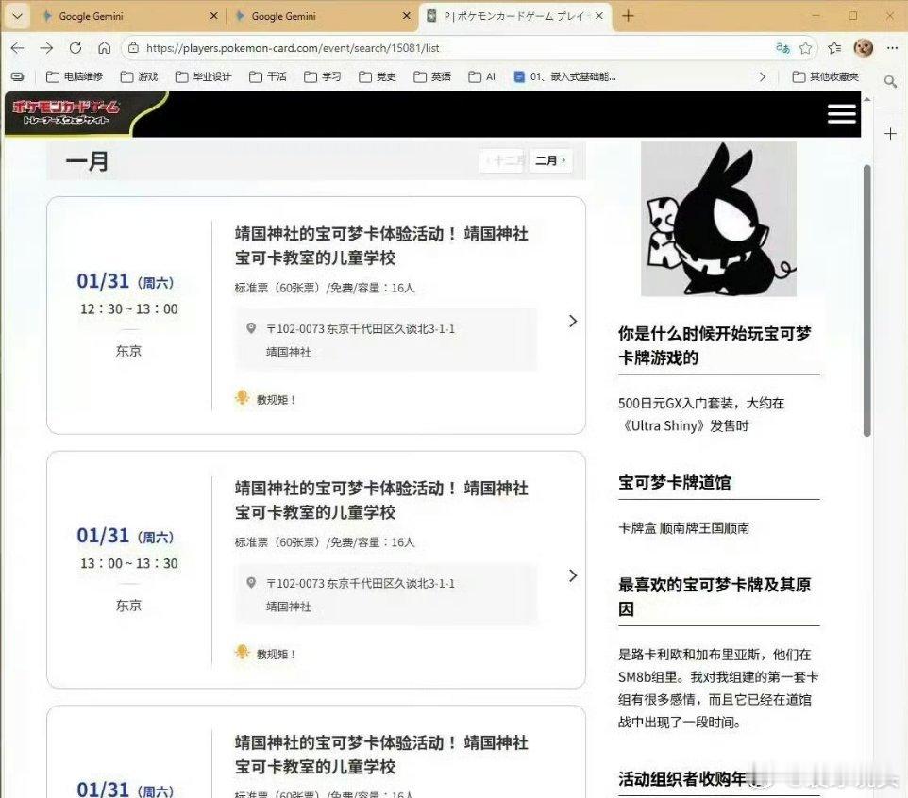908x798 pixels.
Task: Open the browser home page
Action: click(104, 48)
